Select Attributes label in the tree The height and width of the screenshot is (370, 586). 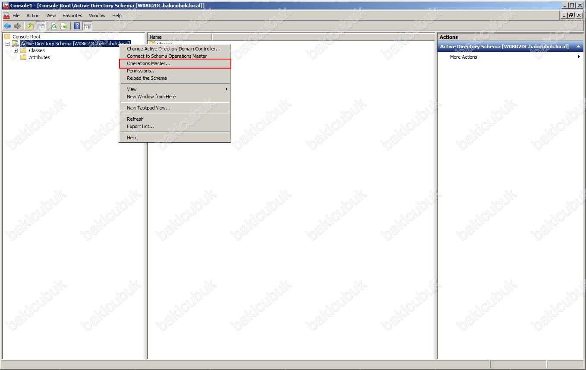tap(39, 57)
